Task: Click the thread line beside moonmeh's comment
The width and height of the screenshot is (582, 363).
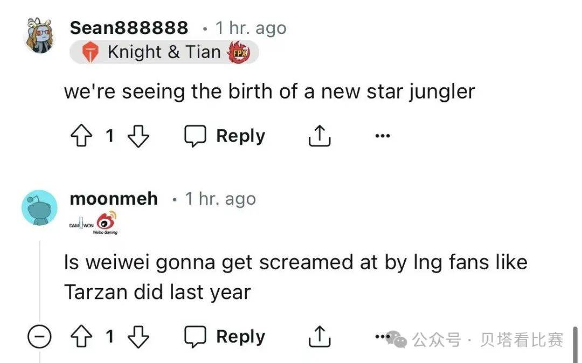Action: 39,280
